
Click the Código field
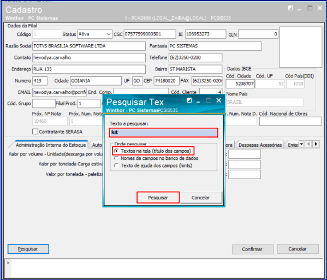pos(47,34)
